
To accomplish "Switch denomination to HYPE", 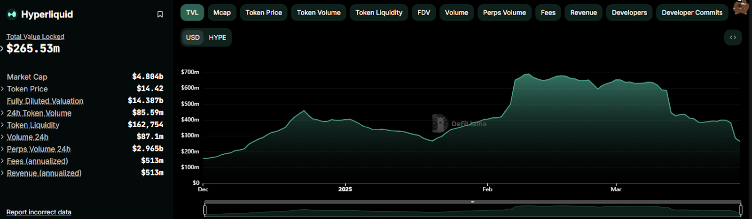I will pos(218,38).
